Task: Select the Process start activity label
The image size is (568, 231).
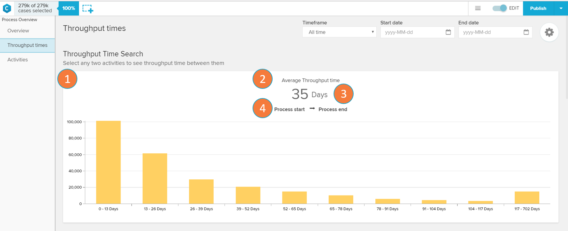Action: (x=289, y=109)
